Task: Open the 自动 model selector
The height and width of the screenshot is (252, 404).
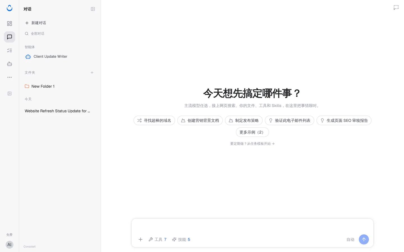Action: pyautogui.click(x=350, y=239)
